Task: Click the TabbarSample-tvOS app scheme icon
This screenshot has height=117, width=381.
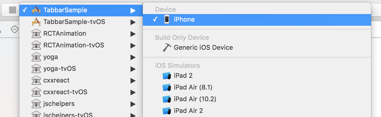Action: [36, 22]
